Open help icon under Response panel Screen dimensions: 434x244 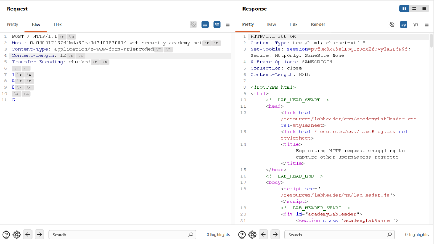coord(242,235)
